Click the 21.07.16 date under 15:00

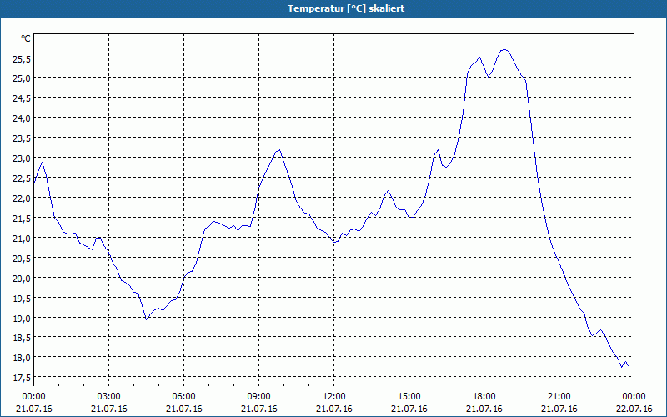(x=409, y=409)
